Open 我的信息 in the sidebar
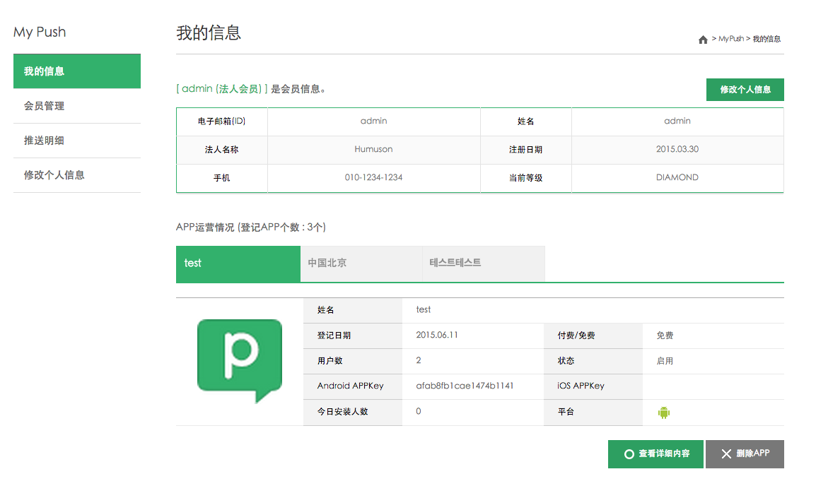The height and width of the screenshot is (486, 816). click(x=77, y=71)
